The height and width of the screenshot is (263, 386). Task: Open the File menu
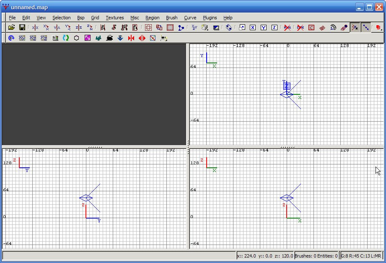(12, 18)
